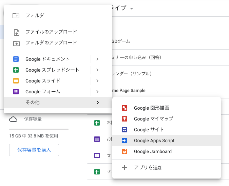Click the storage usage progress bar
Viewport: 229px width, 186px height.
[39, 129]
